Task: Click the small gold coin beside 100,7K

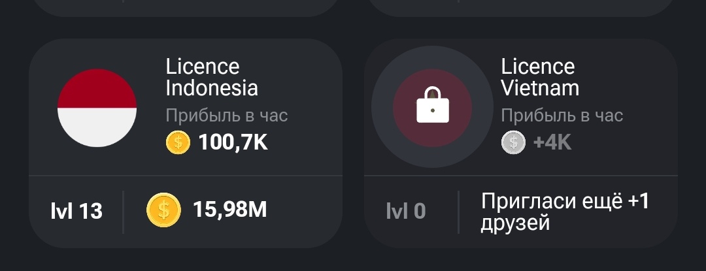Action: (178, 142)
